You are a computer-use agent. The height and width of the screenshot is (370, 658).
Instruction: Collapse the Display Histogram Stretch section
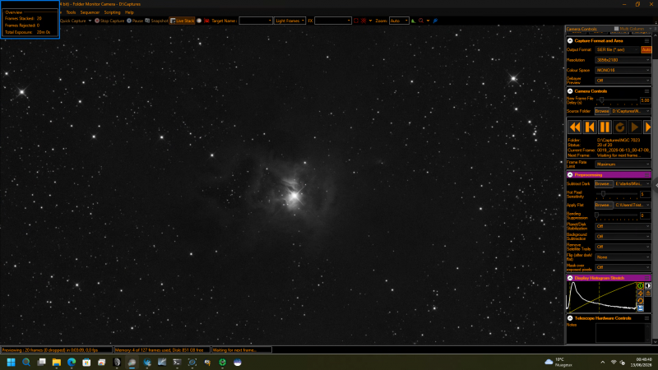click(x=570, y=278)
